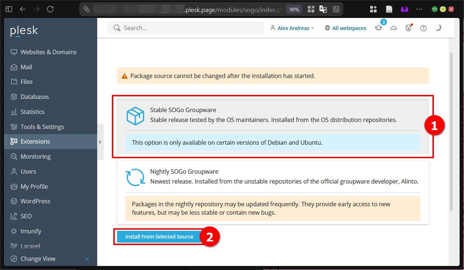Click the site link icon in address bar
The height and width of the screenshot is (270, 464).
(x=87, y=9)
